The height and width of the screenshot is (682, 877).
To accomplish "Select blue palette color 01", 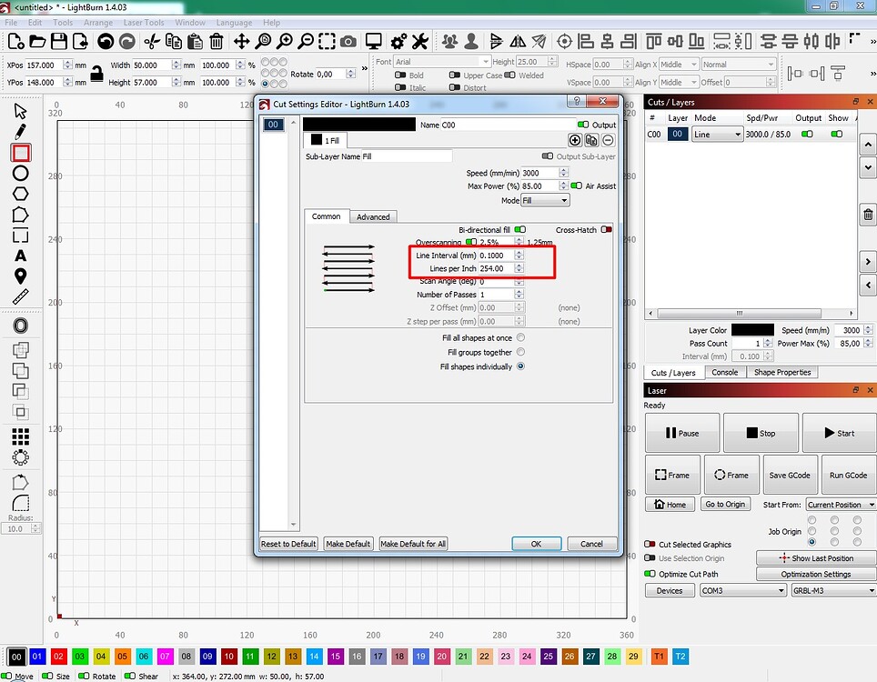I will tap(37, 657).
